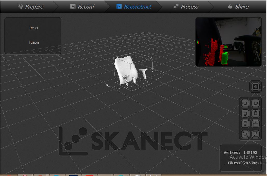This screenshot has width=267, height=176.
Task: Click the diagonal arrows fullscreen icon
Action: [256, 134]
